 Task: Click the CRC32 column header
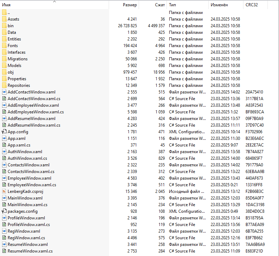pyautogui.click(x=252, y=5)
